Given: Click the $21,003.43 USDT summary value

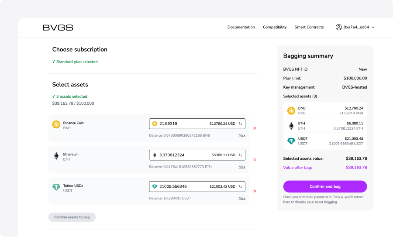Looking at the screenshot, I should [354, 138].
